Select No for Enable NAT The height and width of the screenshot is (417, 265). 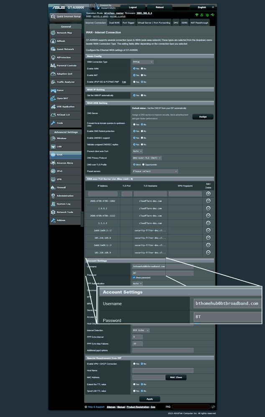pos(142,75)
